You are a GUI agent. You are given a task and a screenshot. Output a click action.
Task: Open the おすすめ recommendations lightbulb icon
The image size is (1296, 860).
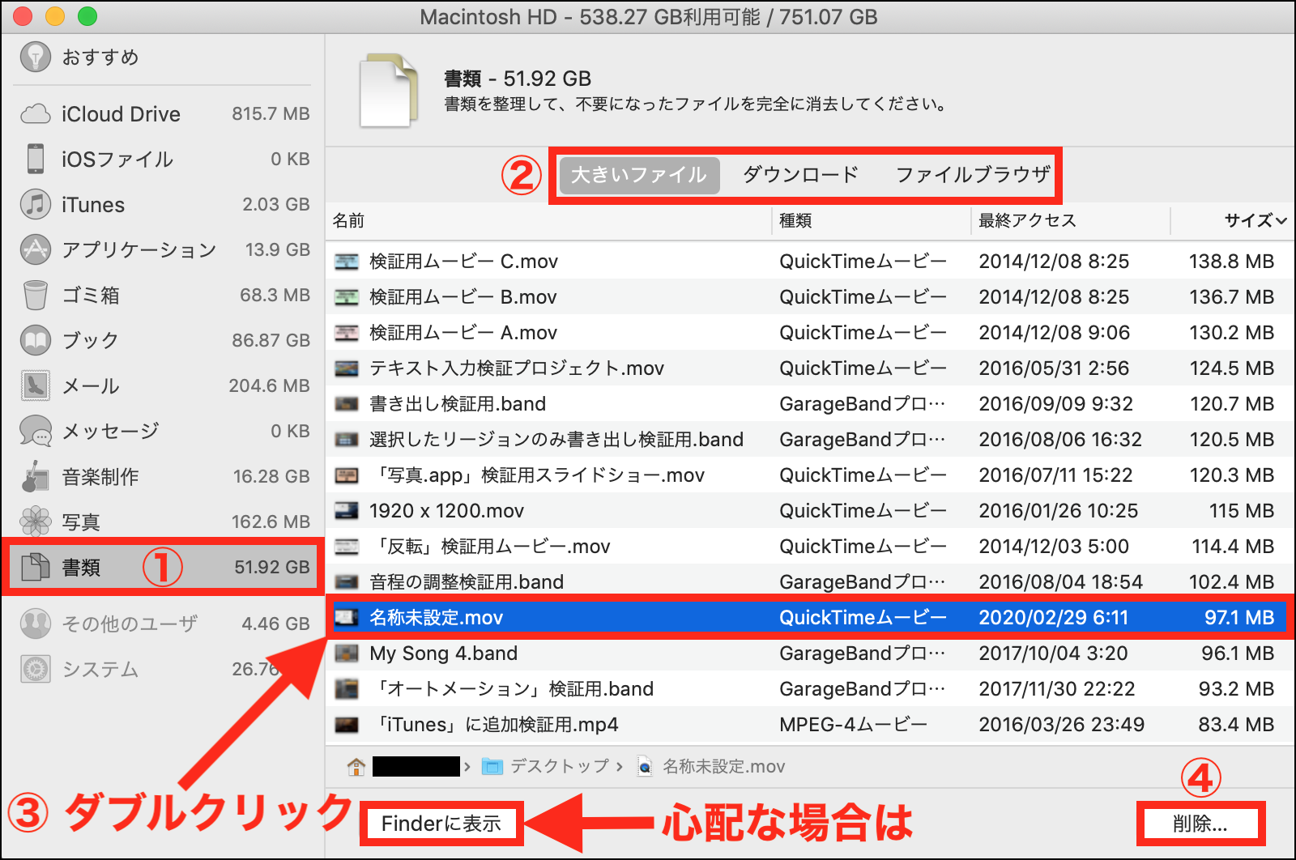tap(35, 57)
